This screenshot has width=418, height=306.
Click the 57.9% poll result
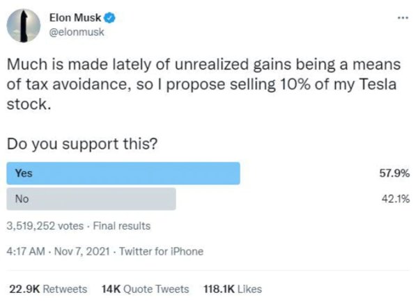[396, 173]
